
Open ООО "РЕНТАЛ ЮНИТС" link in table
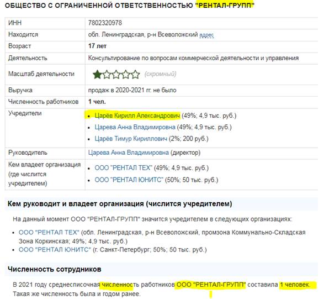tap(129, 180)
